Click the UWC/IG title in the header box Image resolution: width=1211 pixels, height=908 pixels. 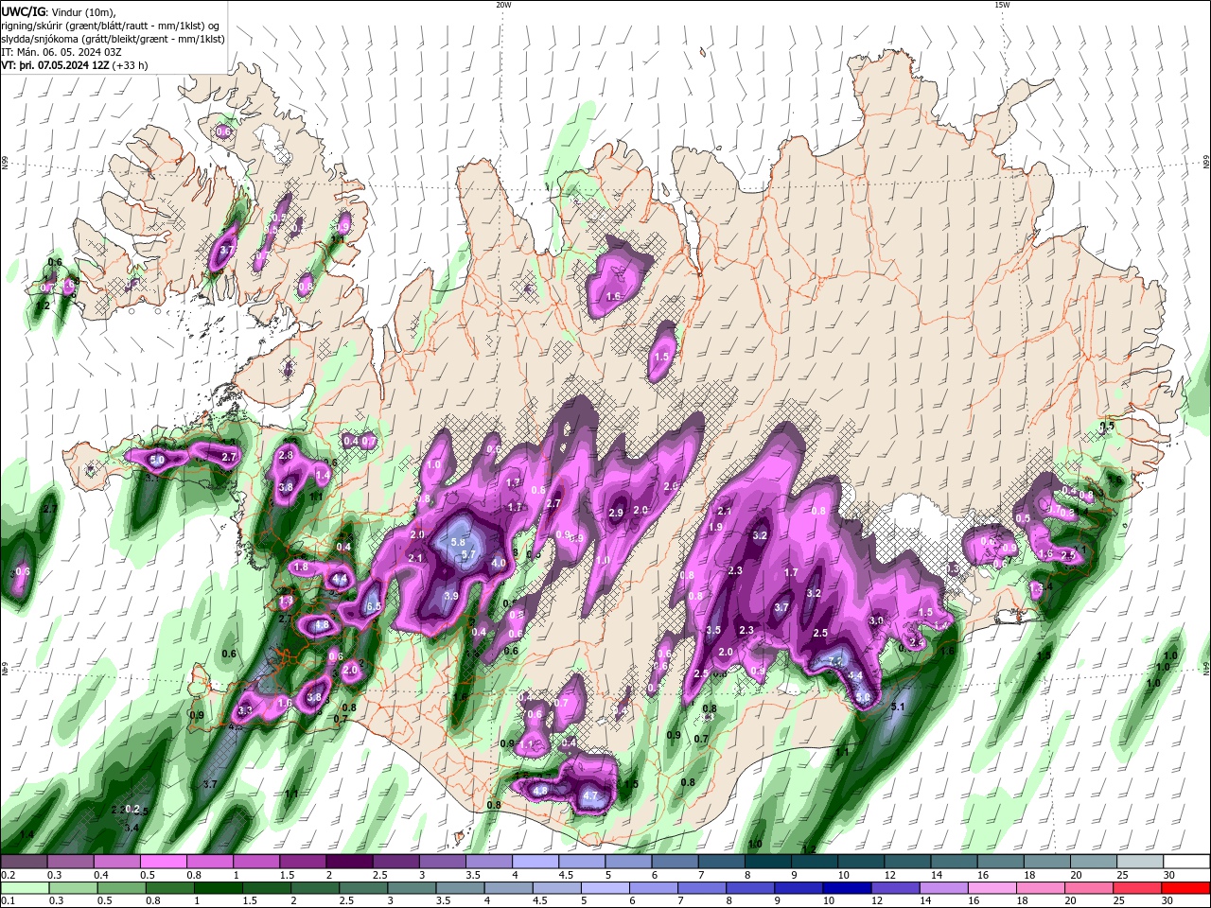point(24,11)
